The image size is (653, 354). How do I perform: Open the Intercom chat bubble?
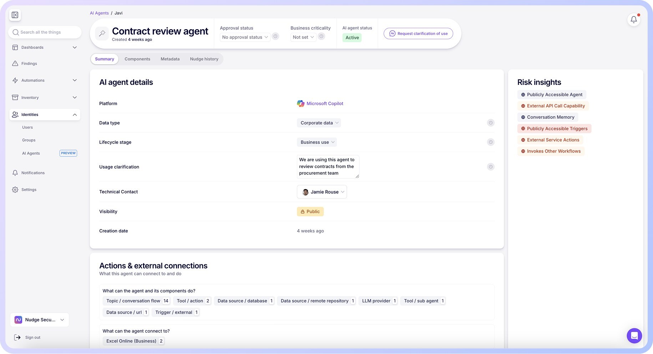pyautogui.click(x=634, y=335)
